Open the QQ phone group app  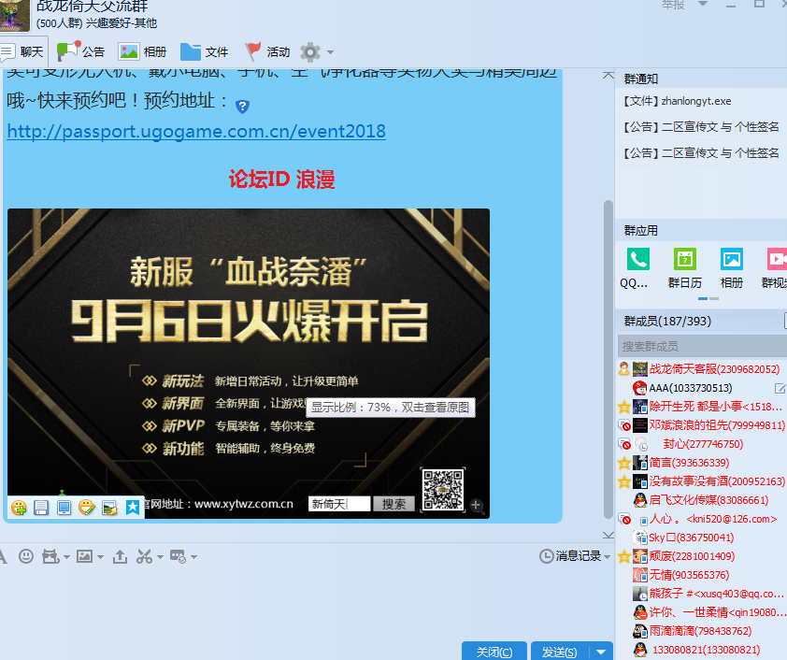[x=638, y=266]
